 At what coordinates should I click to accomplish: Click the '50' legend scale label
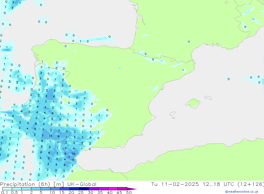click(129, 192)
